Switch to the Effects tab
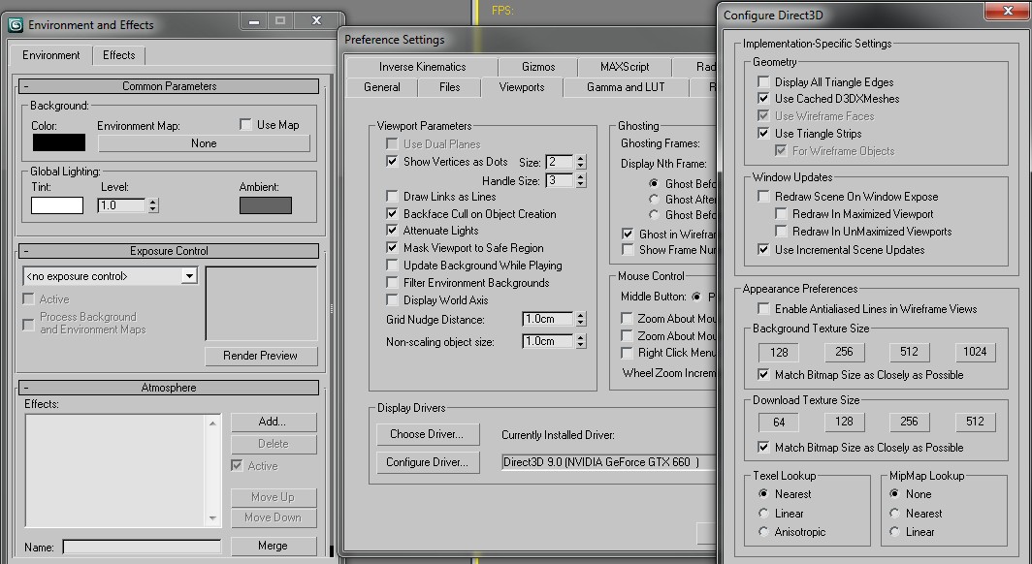This screenshot has height=564, width=1032. coord(118,55)
